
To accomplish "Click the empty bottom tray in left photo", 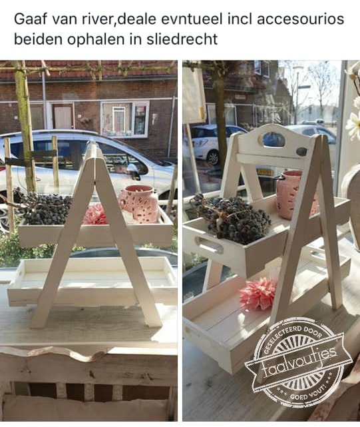I will [92, 280].
